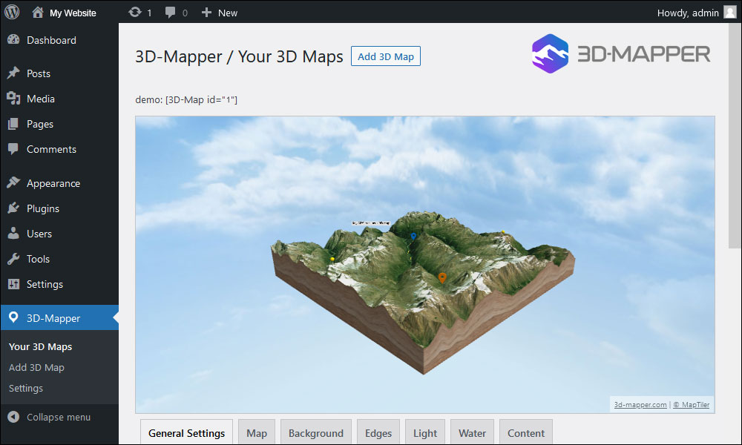
Task: Click Collapse menu label
Action: point(58,417)
